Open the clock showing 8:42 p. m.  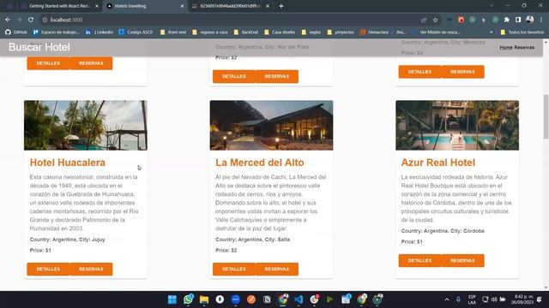tap(522, 299)
